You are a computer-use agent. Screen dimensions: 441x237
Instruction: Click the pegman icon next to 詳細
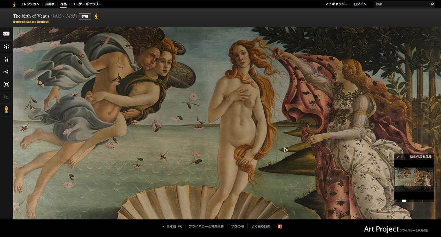[x=96, y=17]
